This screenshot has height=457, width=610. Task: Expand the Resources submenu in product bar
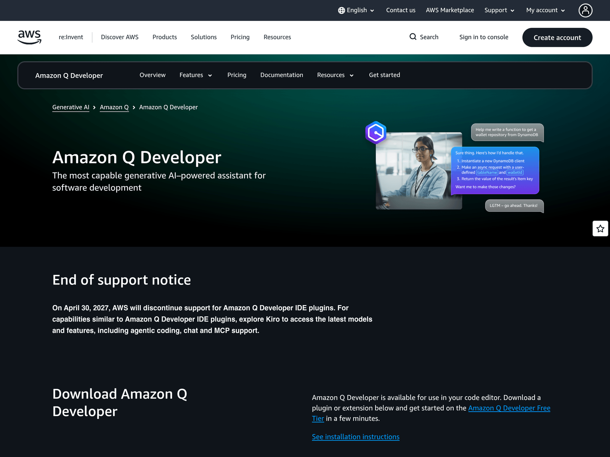pos(335,75)
